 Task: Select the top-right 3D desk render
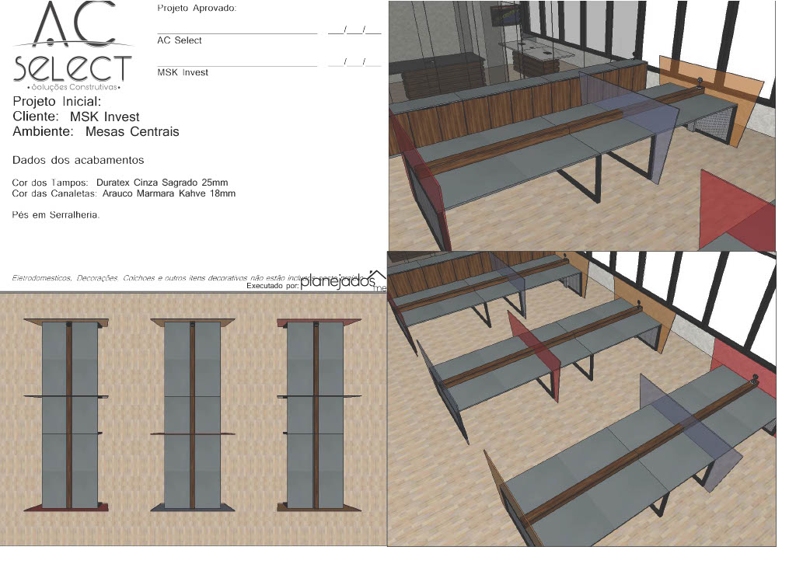(x=581, y=124)
